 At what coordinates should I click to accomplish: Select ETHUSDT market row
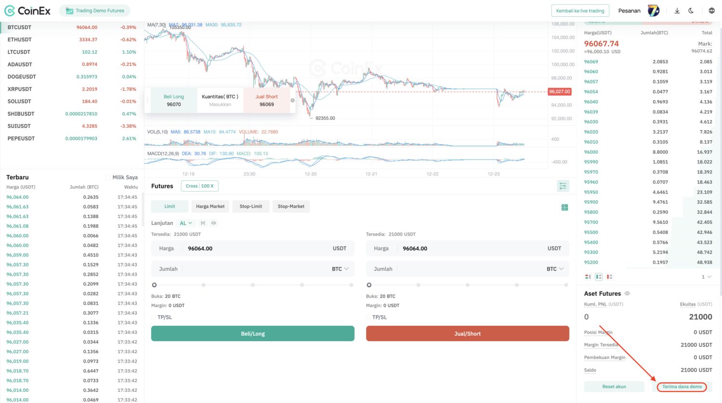click(x=71, y=39)
